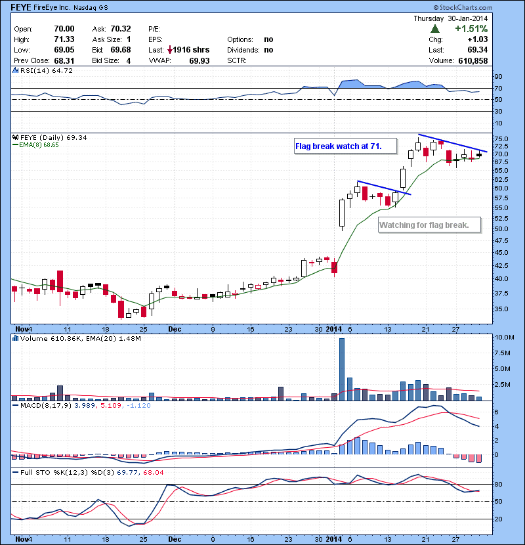This screenshot has width=525, height=545.
Task: Click the stochastic %K value '69.77'
Action: (128, 472)
